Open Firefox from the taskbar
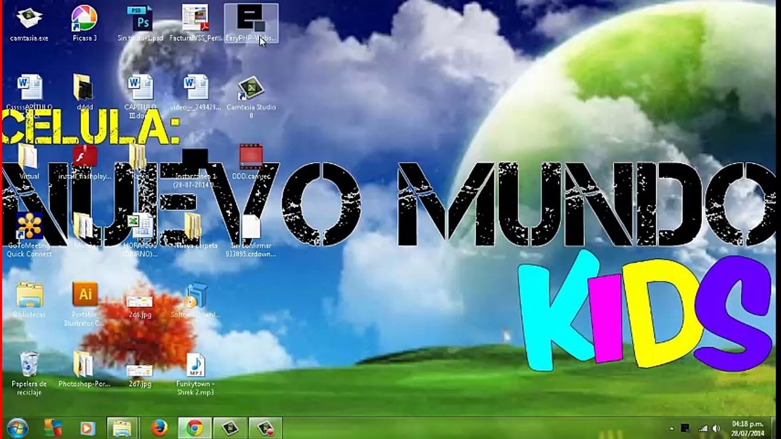Viewport: 781px width, 439px height. pos(159,428)
